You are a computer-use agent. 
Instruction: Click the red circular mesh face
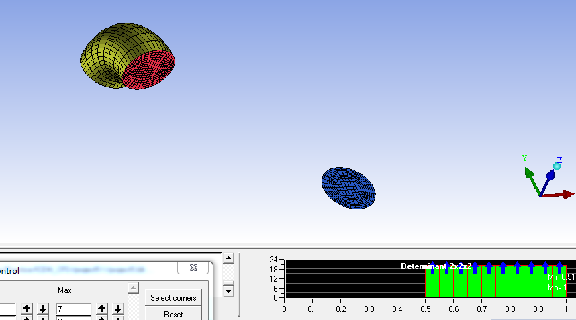(148, 70)
